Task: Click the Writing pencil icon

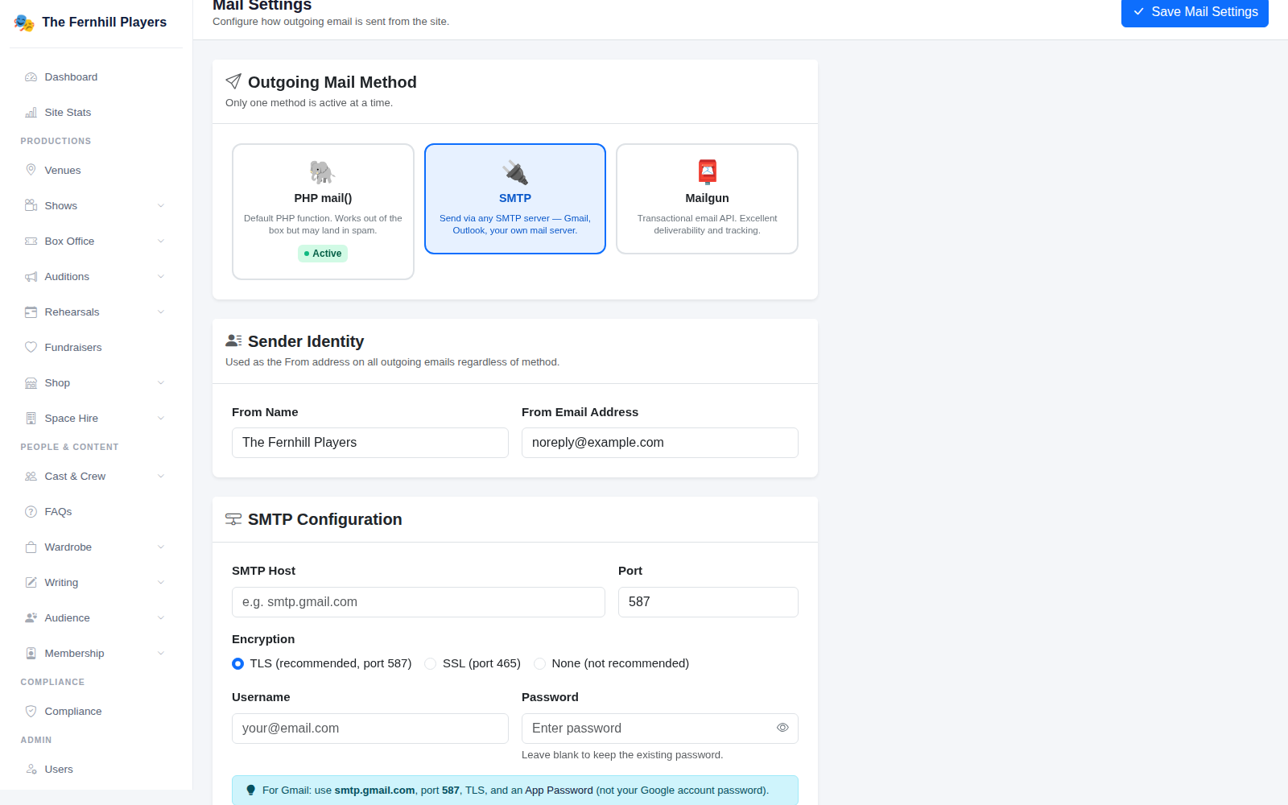Action: [x=31, y=583]
